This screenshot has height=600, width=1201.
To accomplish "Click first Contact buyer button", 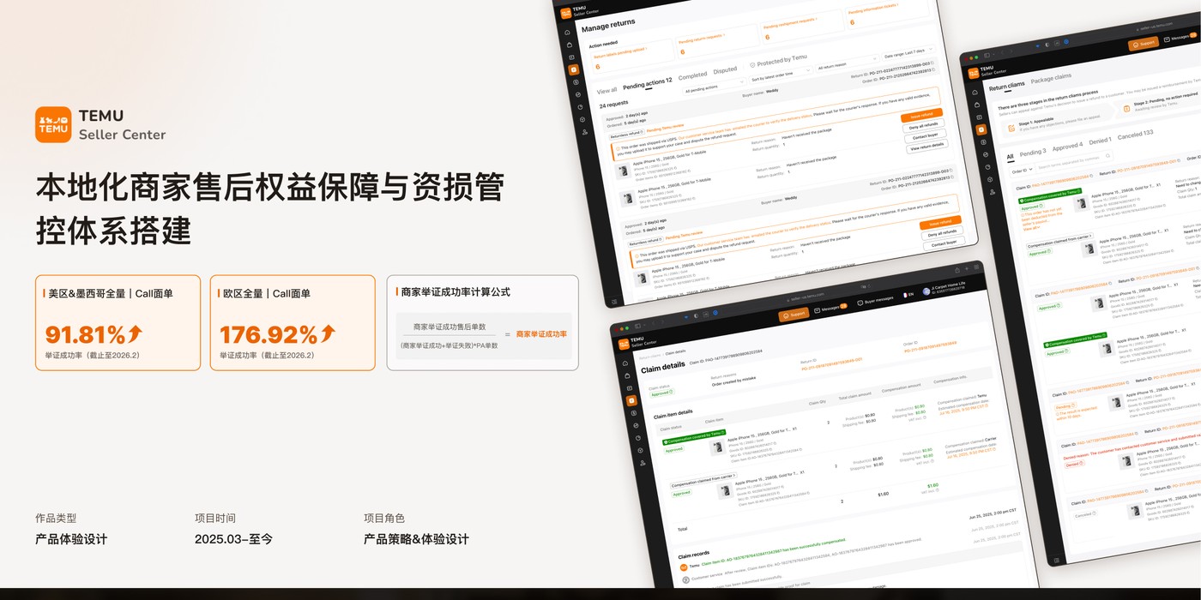I will [925, 135].
